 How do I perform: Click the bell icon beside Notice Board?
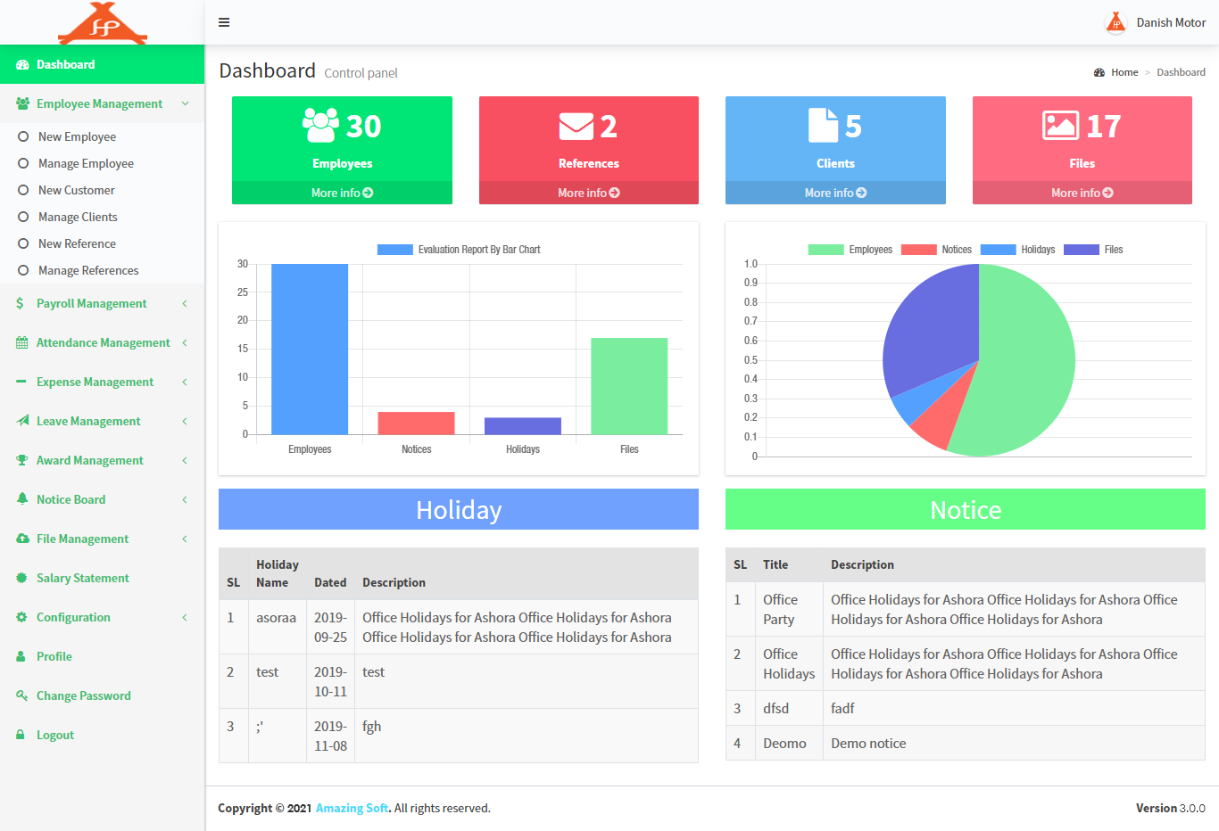pos(20,499)
